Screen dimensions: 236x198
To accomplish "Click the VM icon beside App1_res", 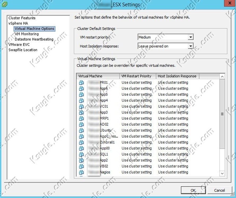I will (x=81, y=136).
